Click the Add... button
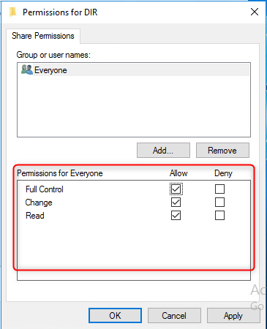 (x=163, y=151)
